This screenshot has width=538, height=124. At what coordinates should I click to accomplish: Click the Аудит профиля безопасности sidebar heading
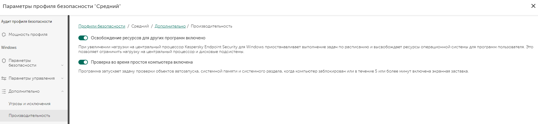coord(26,22)
